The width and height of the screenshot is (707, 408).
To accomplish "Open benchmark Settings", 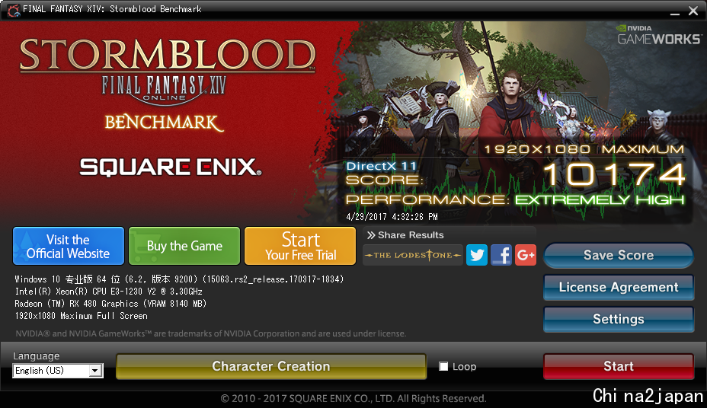I will (x=618, y=319).
